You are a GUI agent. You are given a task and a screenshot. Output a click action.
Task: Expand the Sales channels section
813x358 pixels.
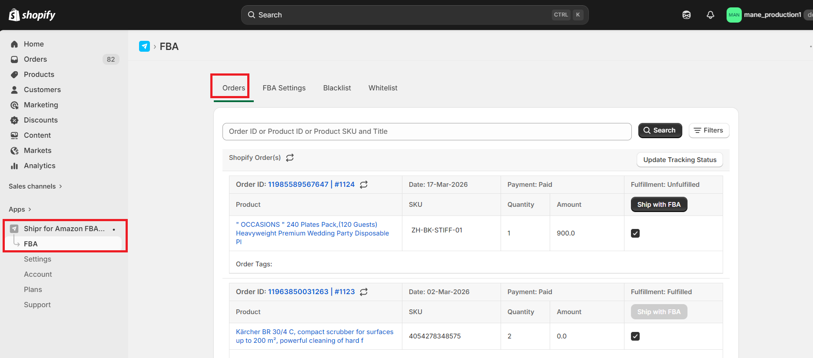pos(35,186)
